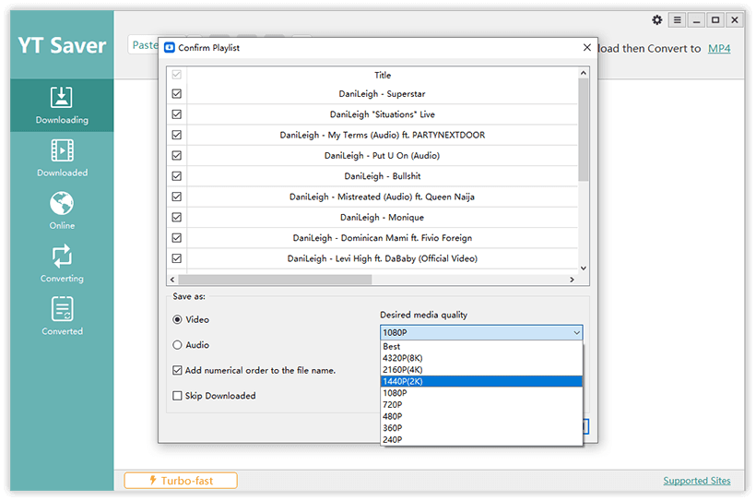Open the Supported Sites link
The width and height of the screenshot is (756, 501).
(697, 481)
